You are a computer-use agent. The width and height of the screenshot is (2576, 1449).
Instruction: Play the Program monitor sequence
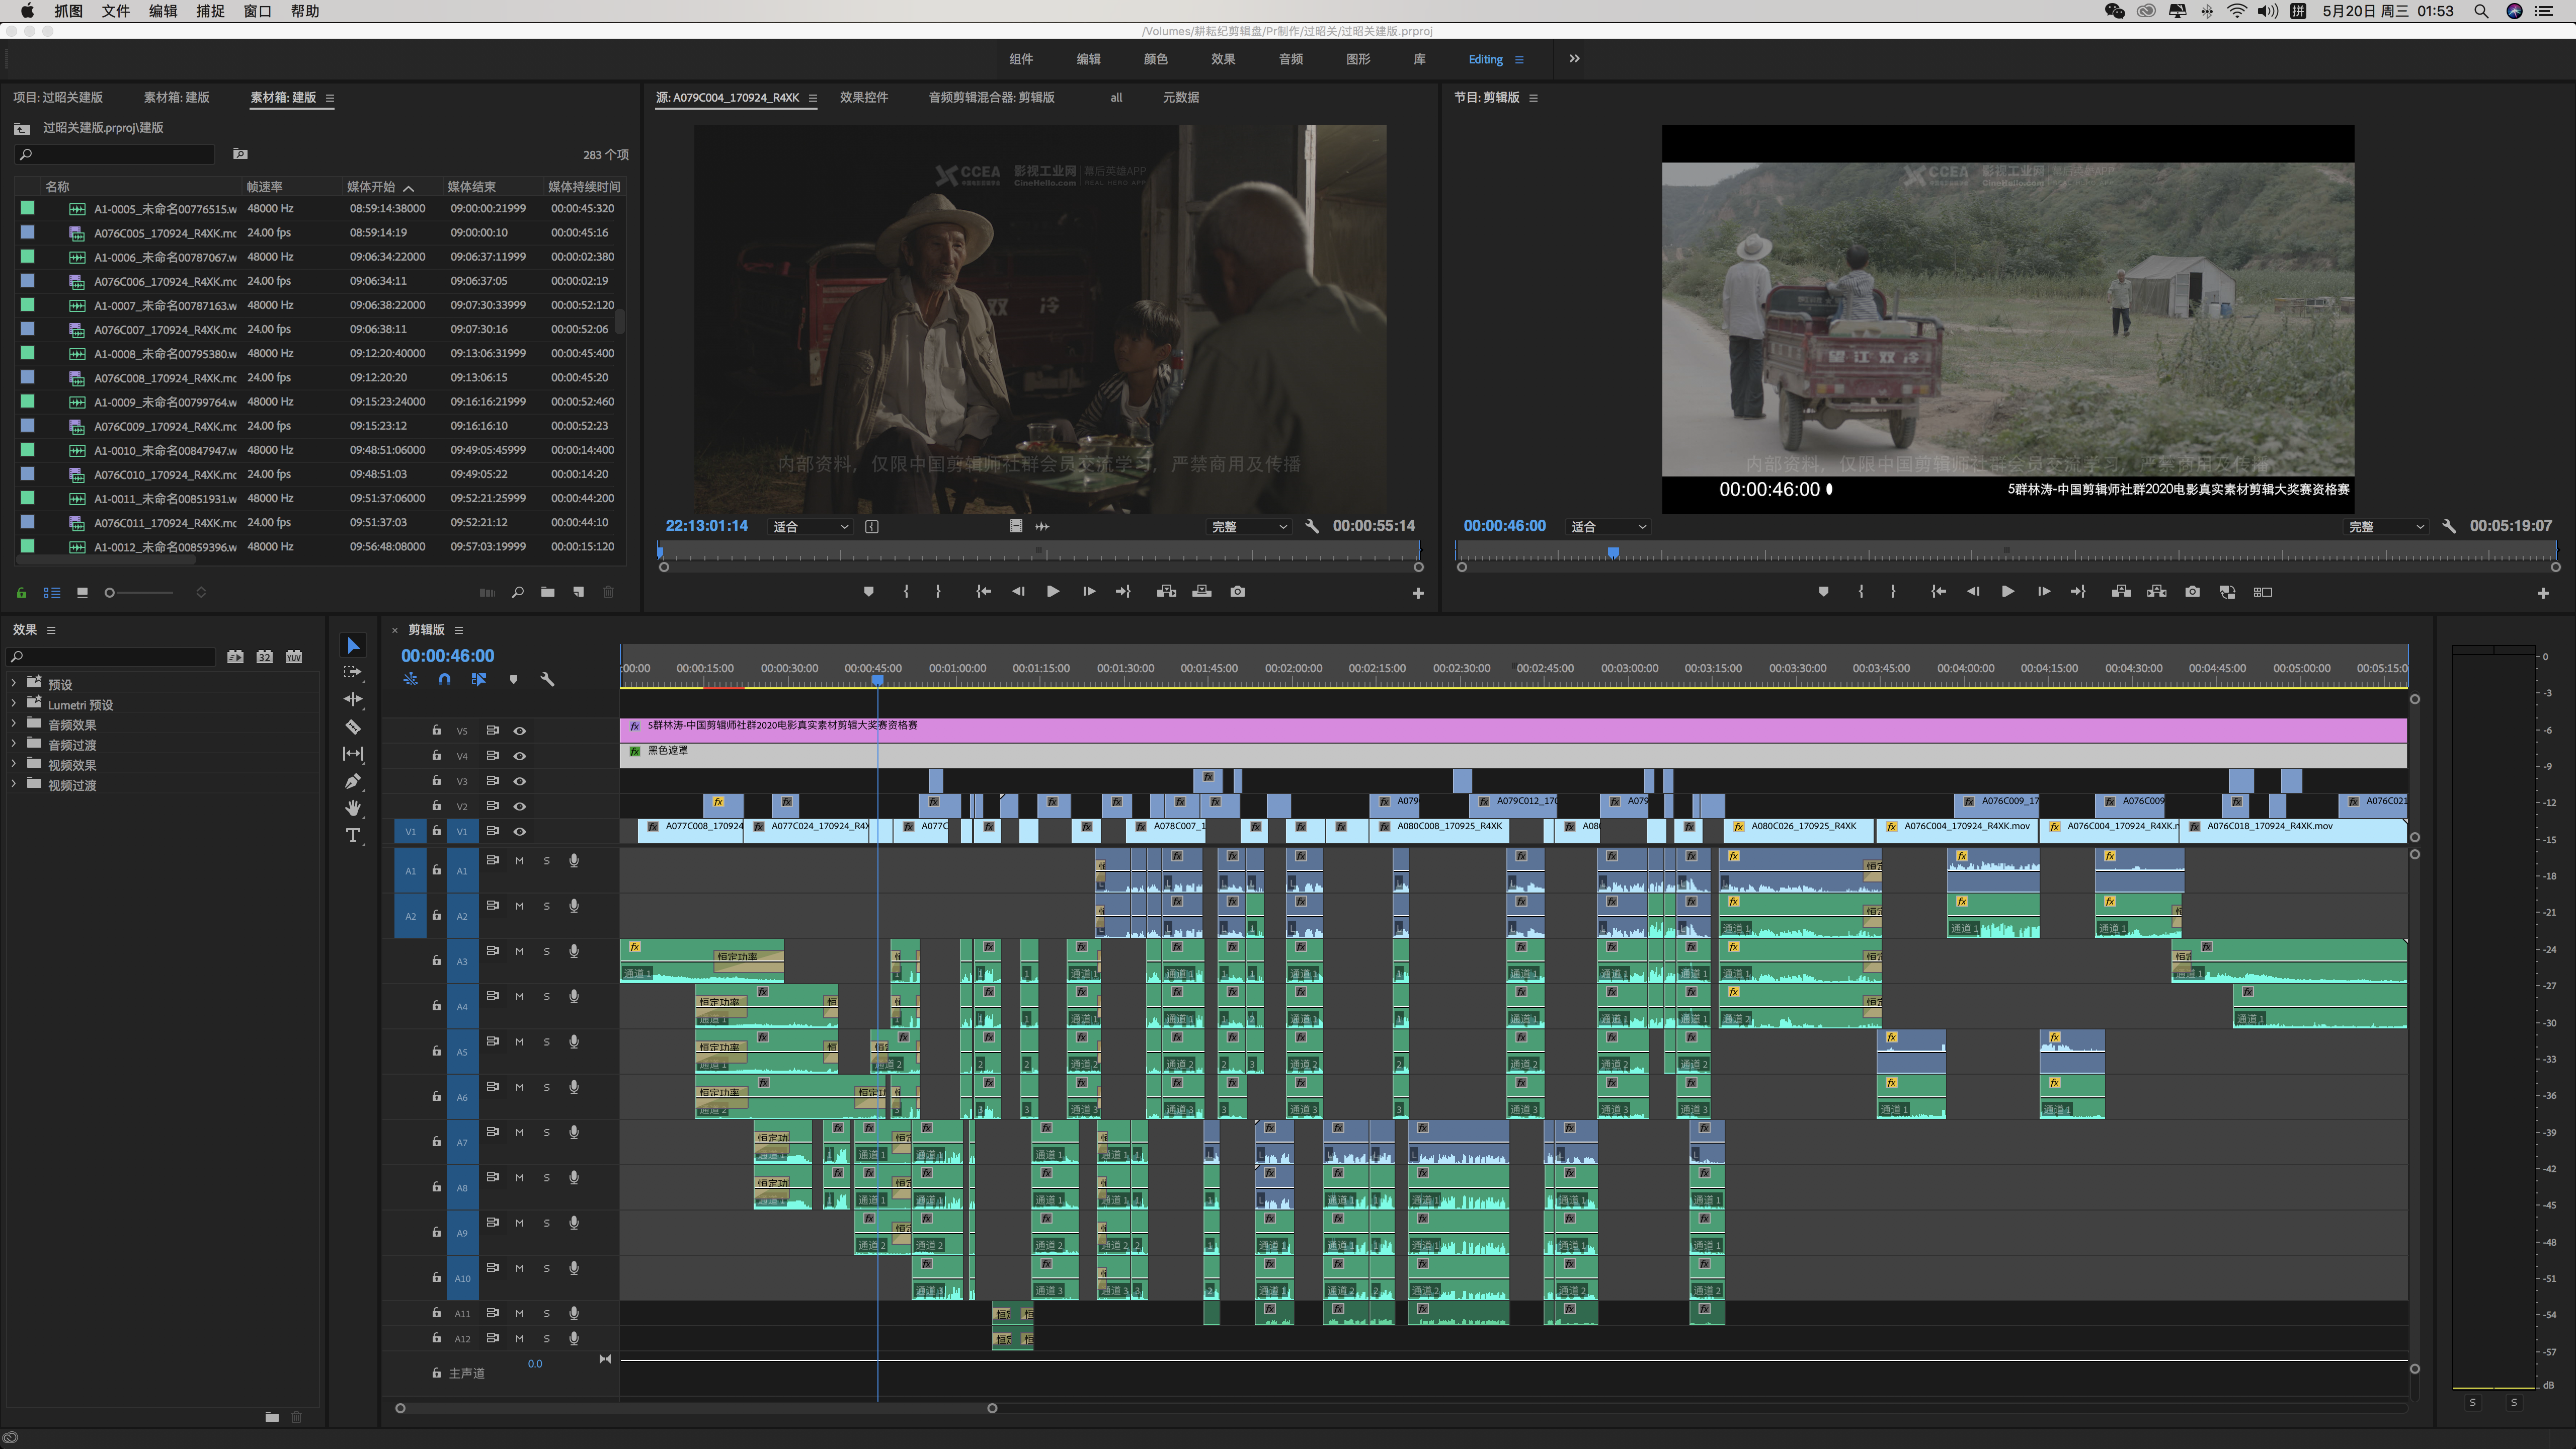(2007, 592)
